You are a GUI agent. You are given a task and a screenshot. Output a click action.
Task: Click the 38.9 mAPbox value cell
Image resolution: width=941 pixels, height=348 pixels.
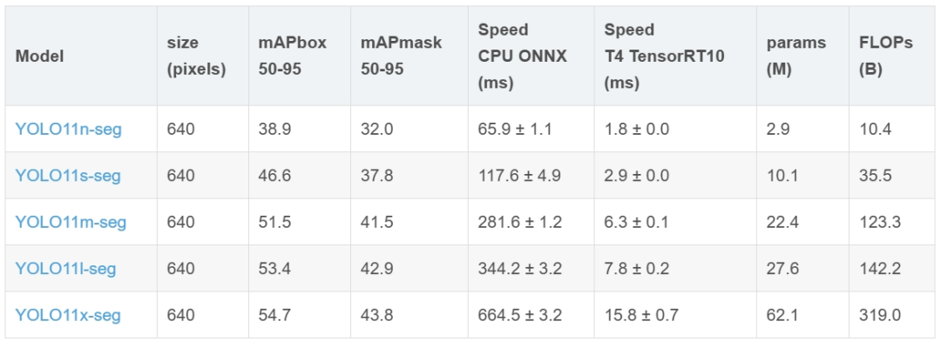click(274, 130)
